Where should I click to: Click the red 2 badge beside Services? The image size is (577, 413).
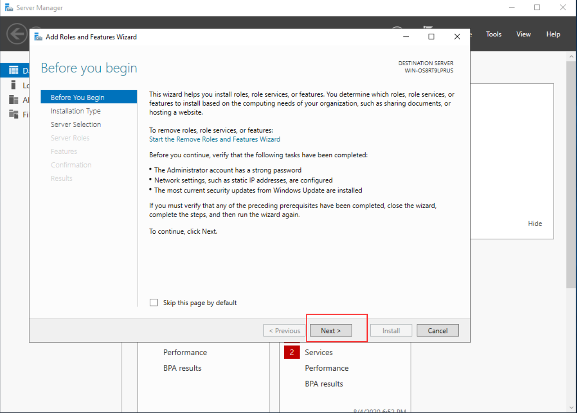click(291, 352)
